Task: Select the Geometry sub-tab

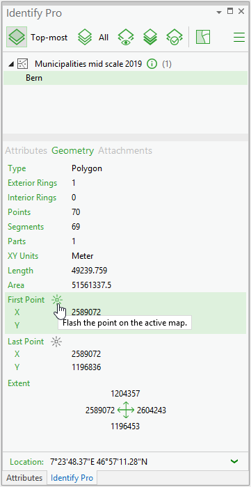Action: click(72, 151)
